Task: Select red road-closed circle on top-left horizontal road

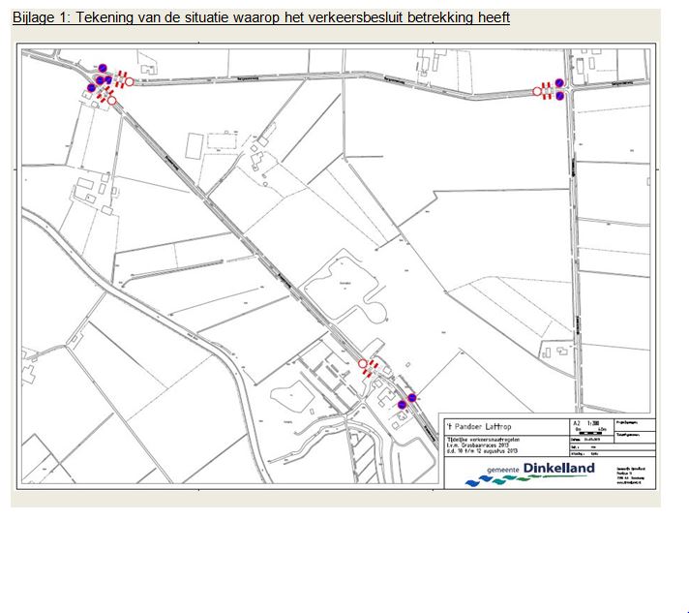Action: [x=130, y=82]
